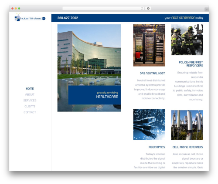
Task: Click the Cell Phone Repeaters heading
Action: pos(187,147)
